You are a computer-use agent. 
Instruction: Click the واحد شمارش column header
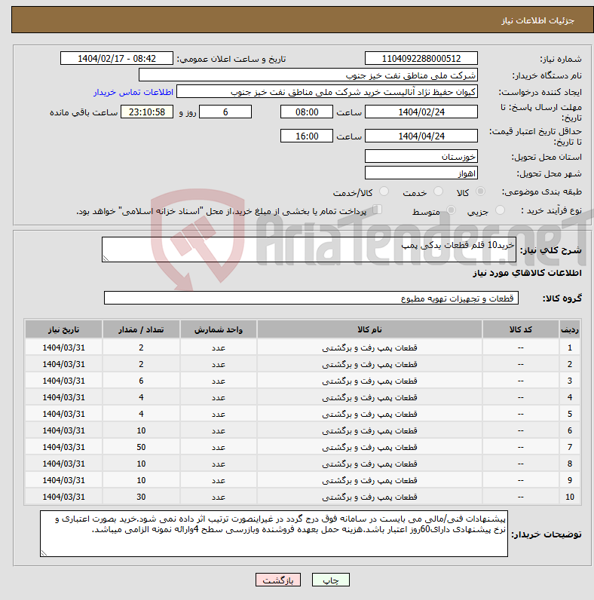coord(219,329)
